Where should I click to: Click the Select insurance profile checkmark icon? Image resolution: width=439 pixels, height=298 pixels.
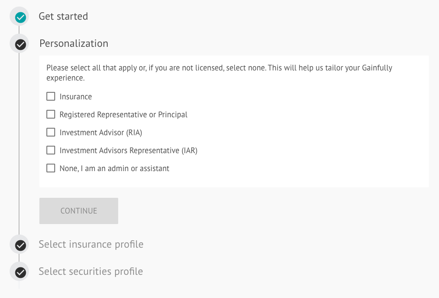click(x=21, y=245)
